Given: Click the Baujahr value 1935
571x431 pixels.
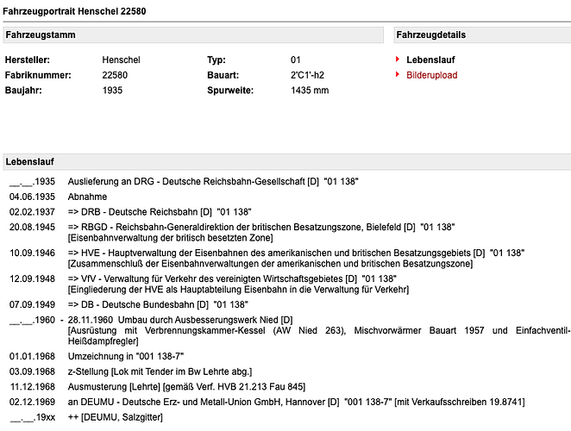Looking at the screenshot, I should 112,91.
